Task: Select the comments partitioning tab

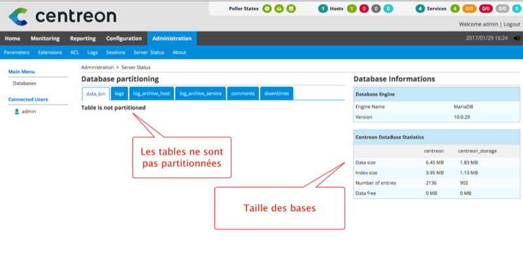Action: (243, 93)
